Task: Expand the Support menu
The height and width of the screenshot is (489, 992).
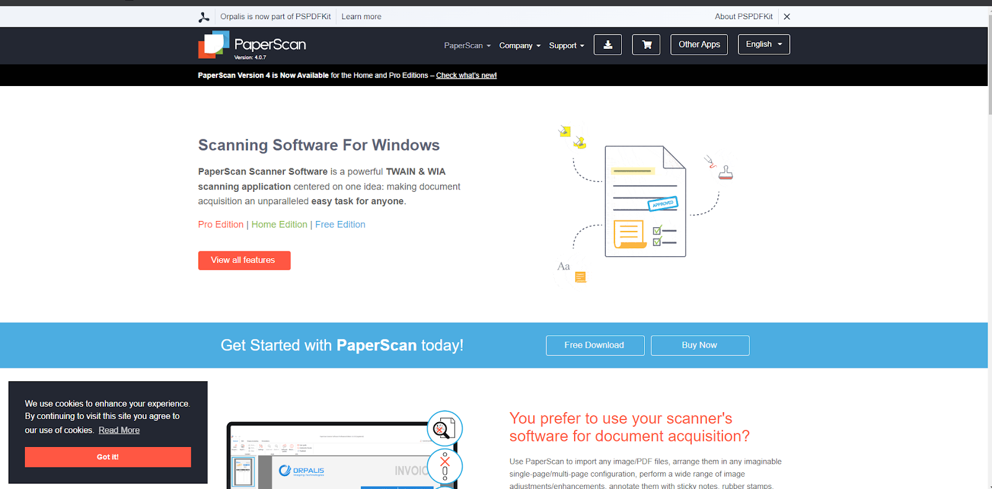Action: [x=566, y=46]
